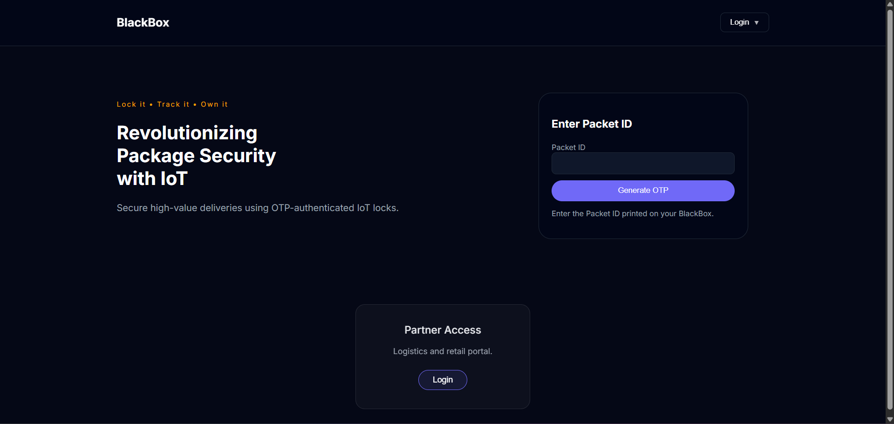Click "Track it" in the orange tagline
Image resolution: width=894 pixels, height=424 pixels.
coord(173,104)
